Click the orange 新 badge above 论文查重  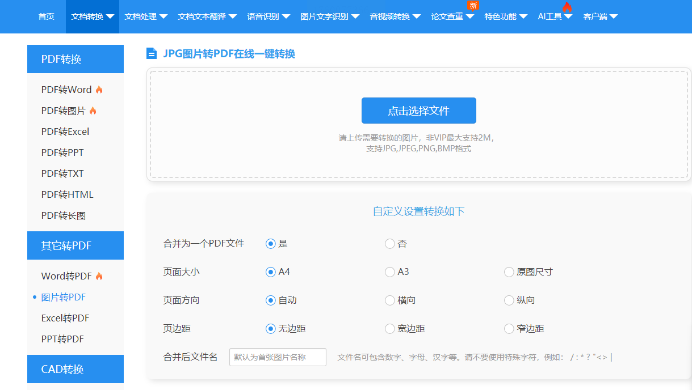pyautogui.click(x=473, y=6)
